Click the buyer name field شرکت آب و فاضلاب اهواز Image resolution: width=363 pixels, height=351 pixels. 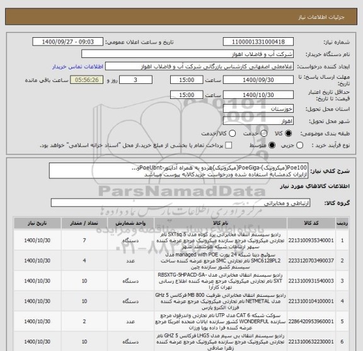[x=188, y=54]
